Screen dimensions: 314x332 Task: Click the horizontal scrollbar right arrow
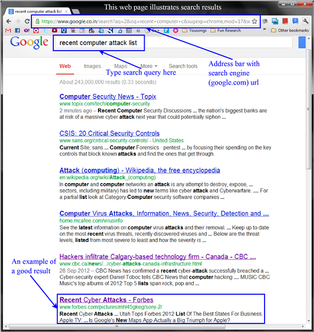click(303, 327)
